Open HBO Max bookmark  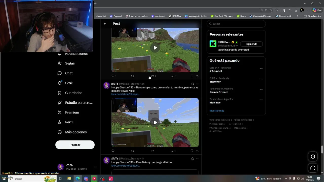175,16
